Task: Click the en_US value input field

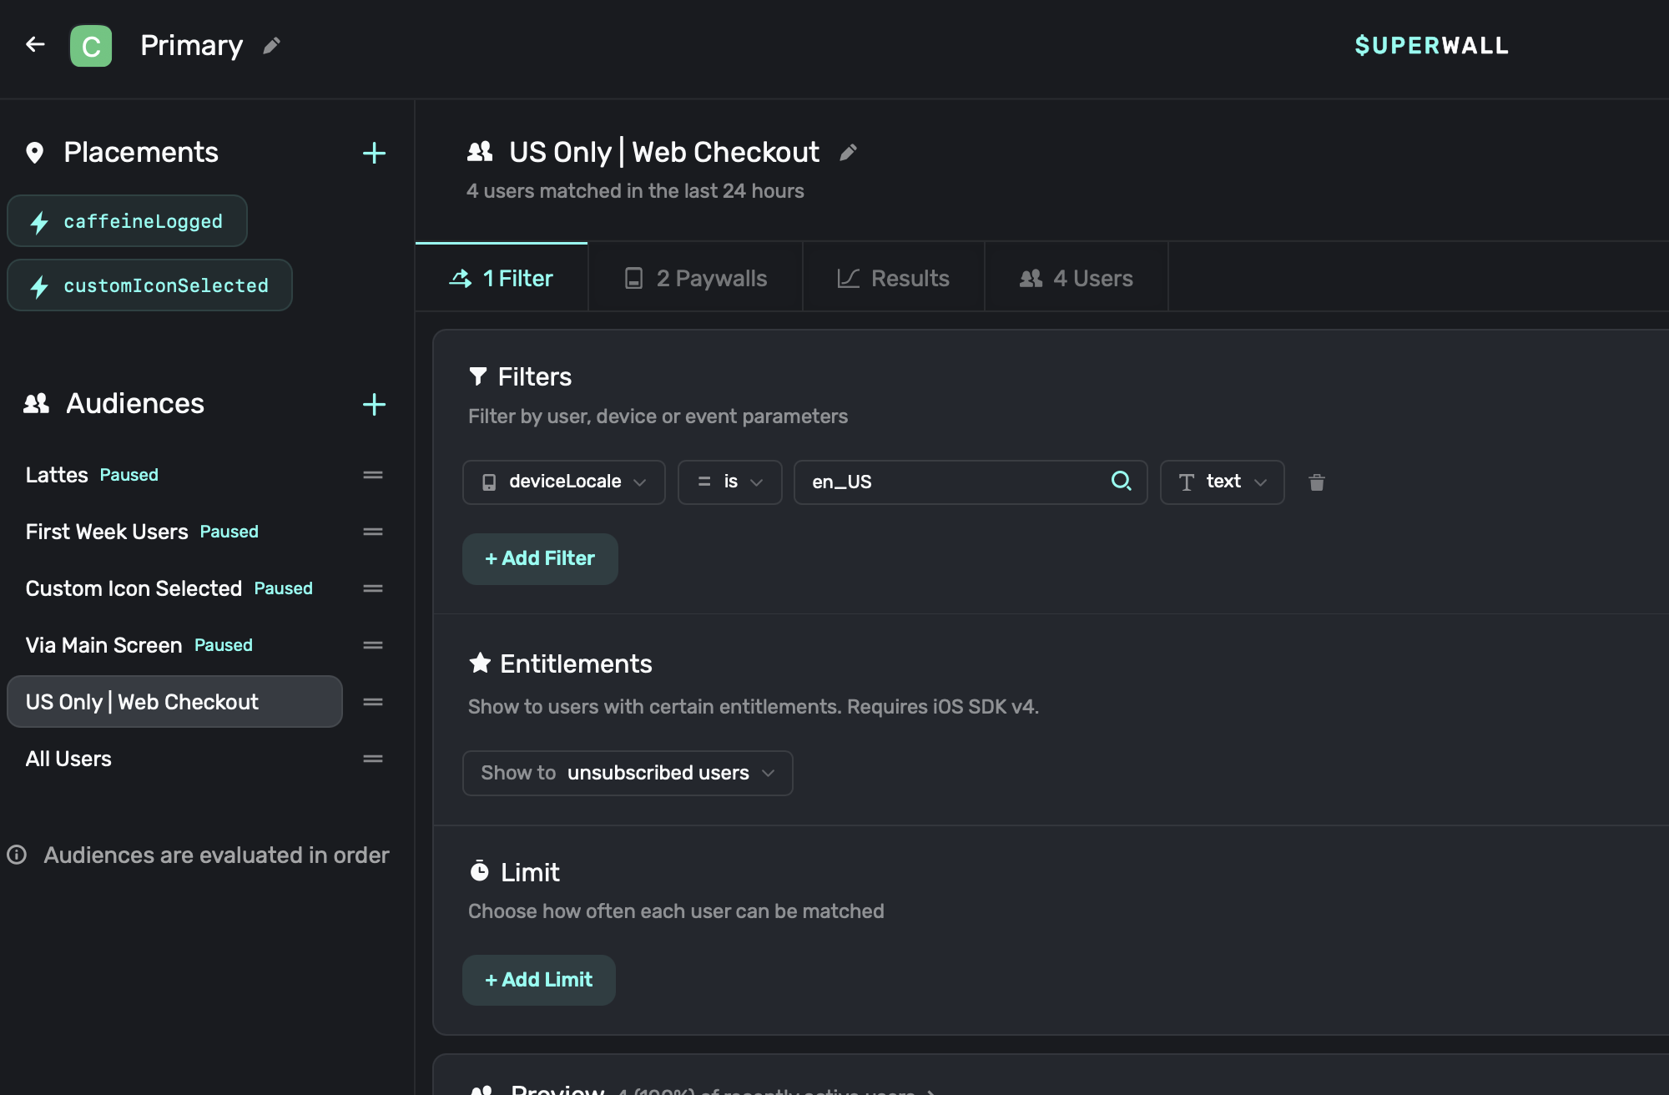Action: tap(951, 482)
